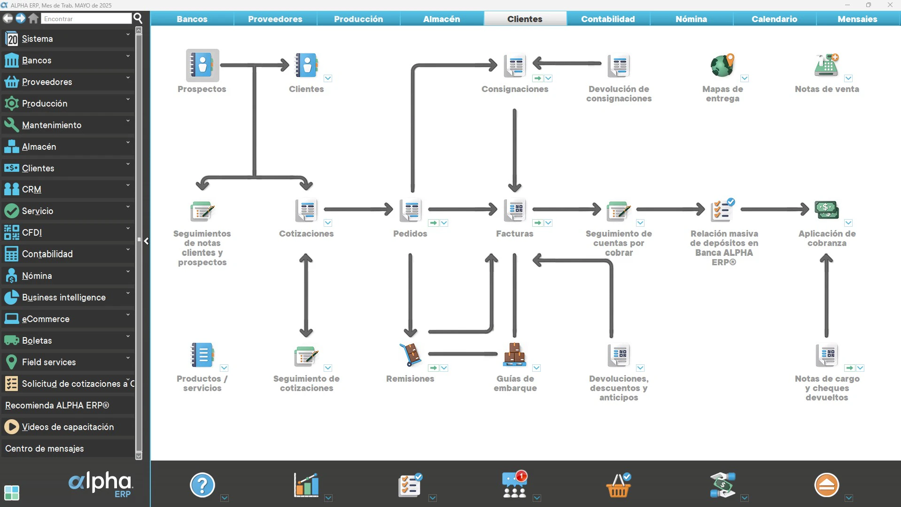
Task: Click the Recomienda ALPHA ERP link
Action: [x=56, y=405]
